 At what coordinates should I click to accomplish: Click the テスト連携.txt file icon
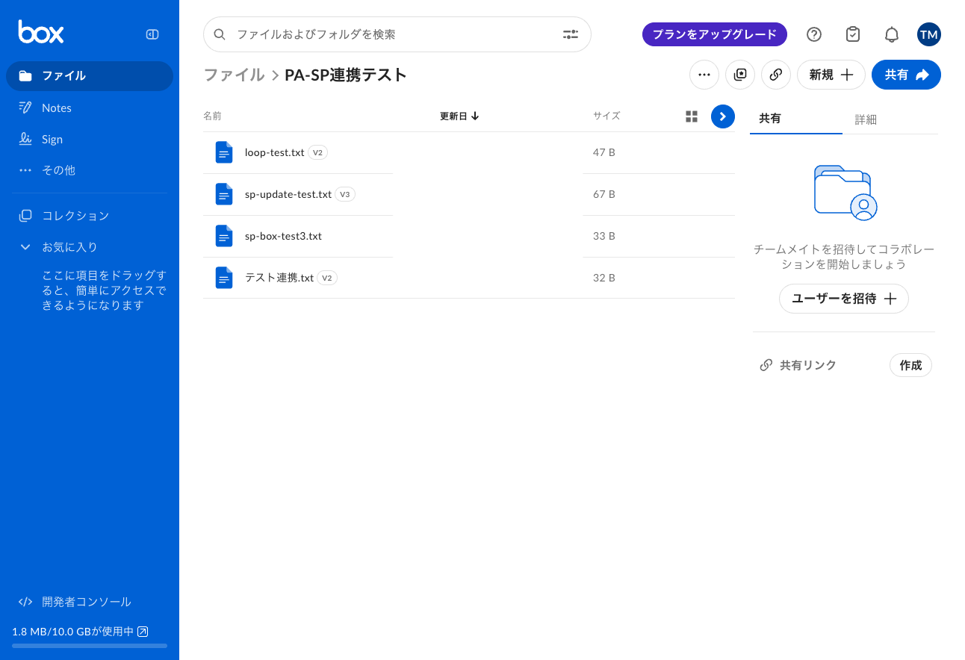[224, 278]
